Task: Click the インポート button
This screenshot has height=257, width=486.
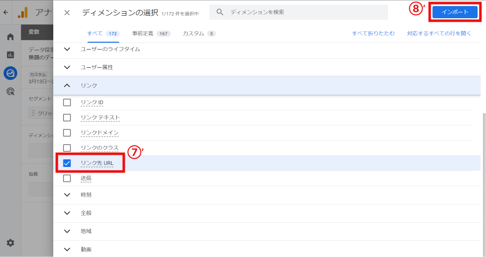Action: (455, 12)
